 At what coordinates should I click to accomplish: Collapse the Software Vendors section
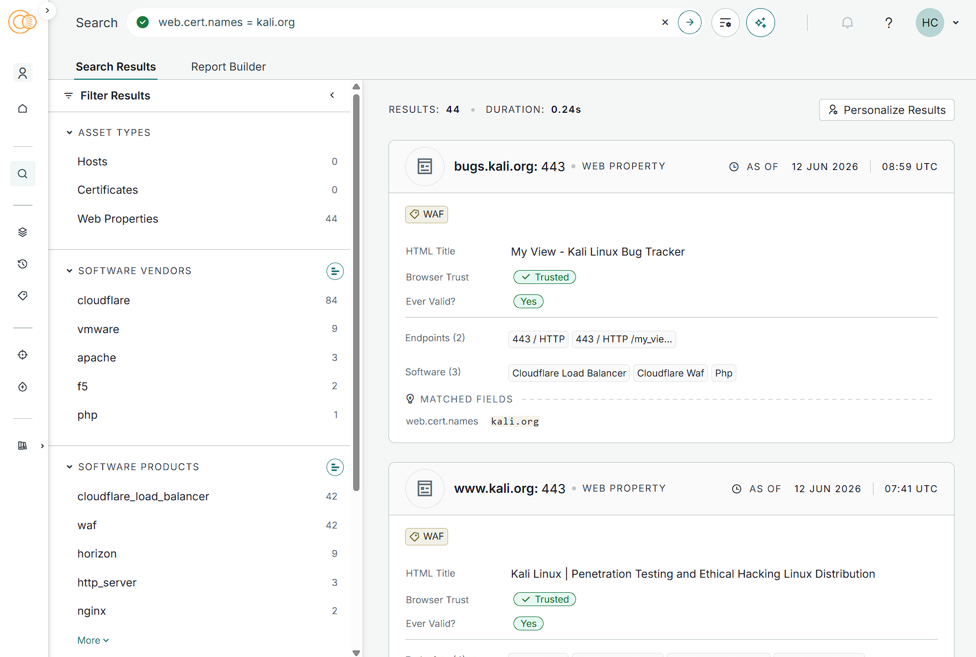pyautogui.click(x=69, y=271)
